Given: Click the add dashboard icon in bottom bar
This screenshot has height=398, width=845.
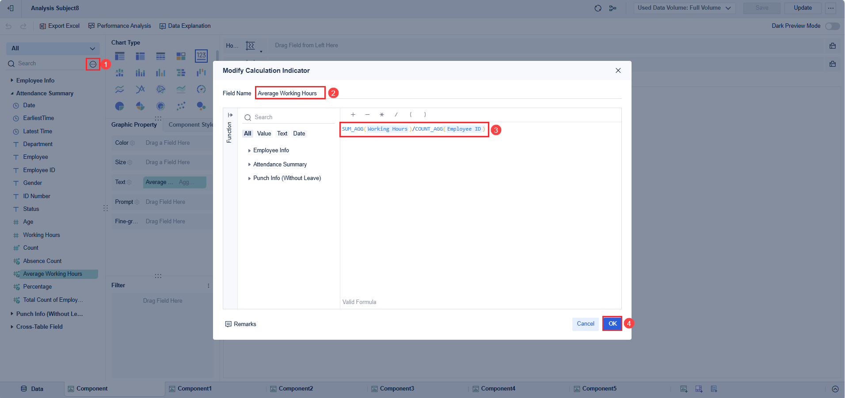Looking at the screenshot, I should pos(699,389).
